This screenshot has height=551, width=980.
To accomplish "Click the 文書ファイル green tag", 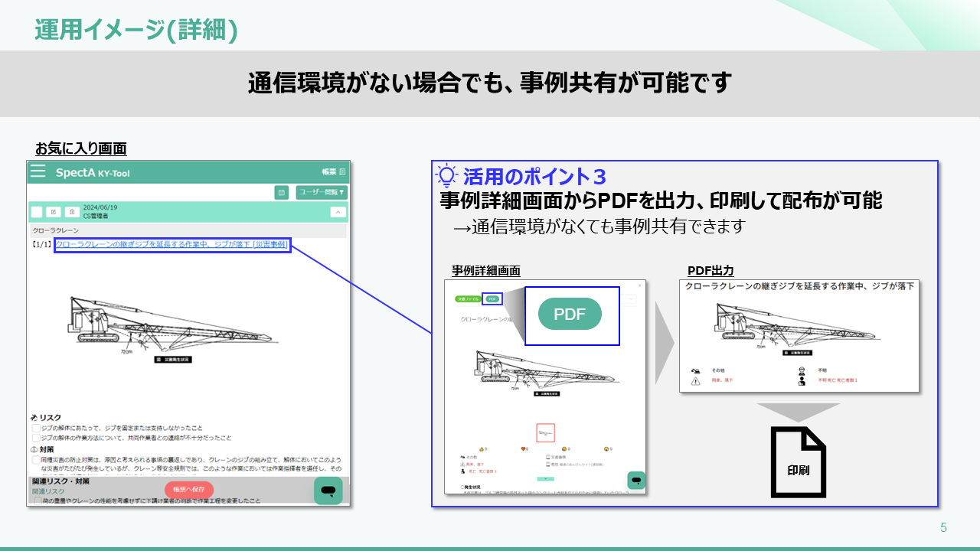I will (467, 298).
